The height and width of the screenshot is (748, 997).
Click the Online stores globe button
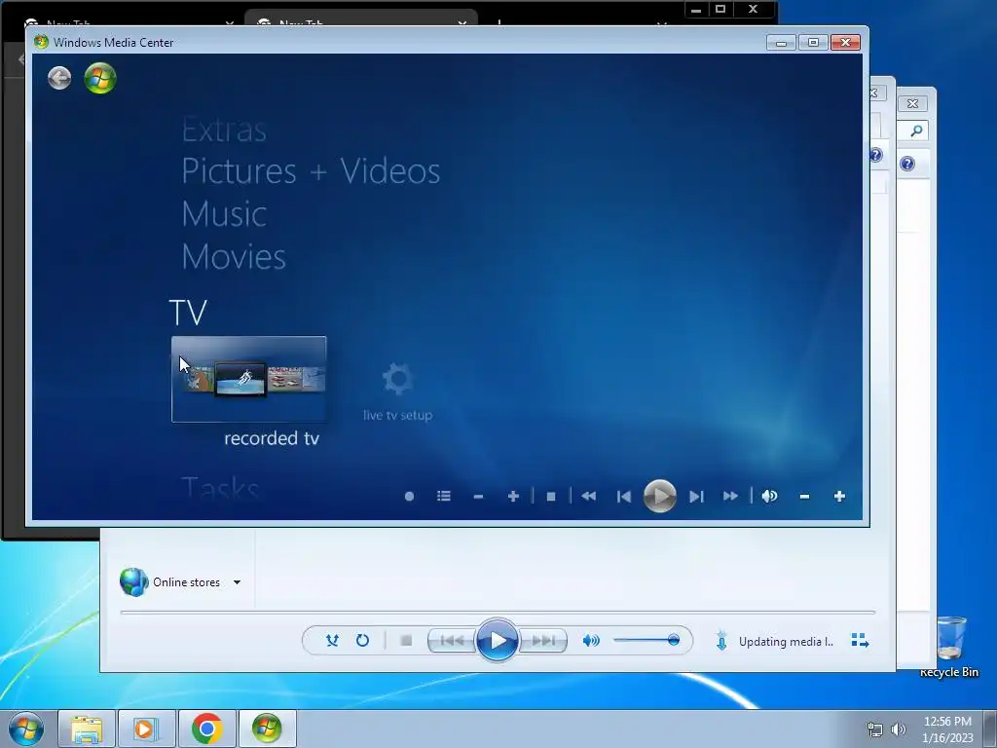(x=133, y=582)
